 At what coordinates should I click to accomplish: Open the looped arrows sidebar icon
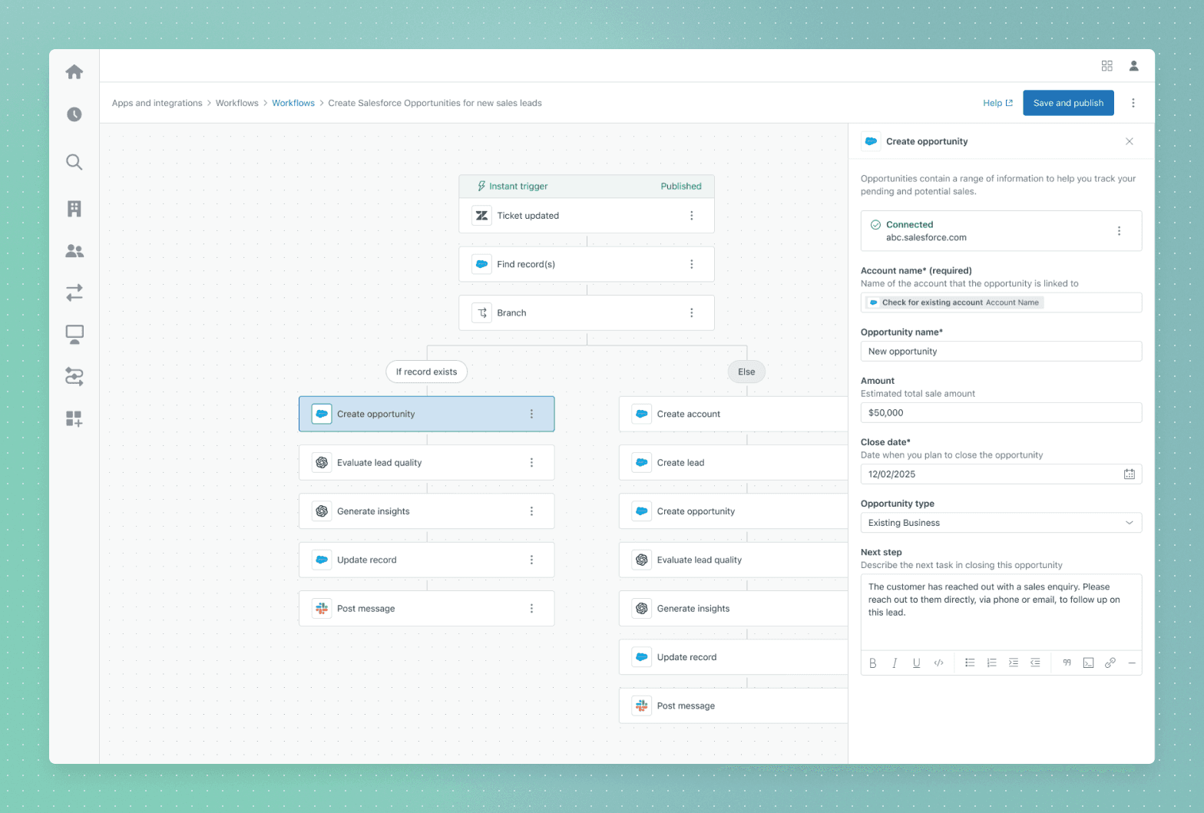(x=74, y=376)
